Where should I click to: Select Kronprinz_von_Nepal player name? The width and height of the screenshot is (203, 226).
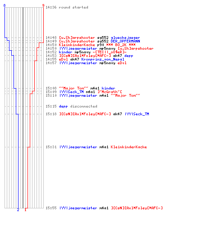pos(103,59)
